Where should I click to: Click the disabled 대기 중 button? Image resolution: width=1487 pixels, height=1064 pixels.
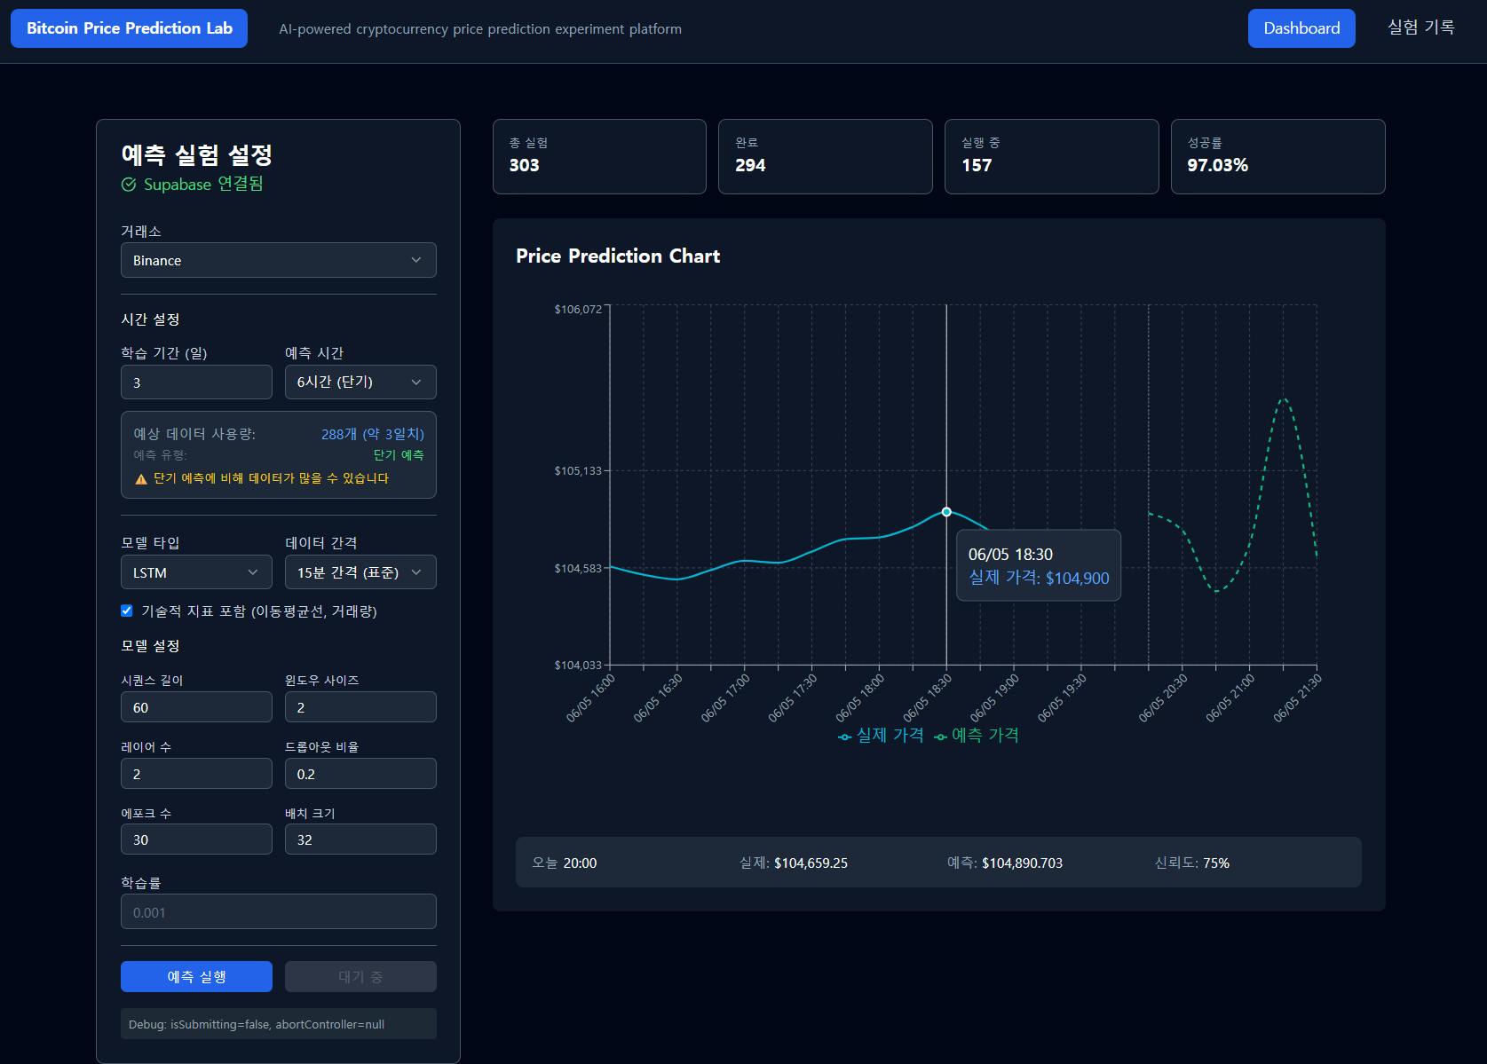coord(360,976)
